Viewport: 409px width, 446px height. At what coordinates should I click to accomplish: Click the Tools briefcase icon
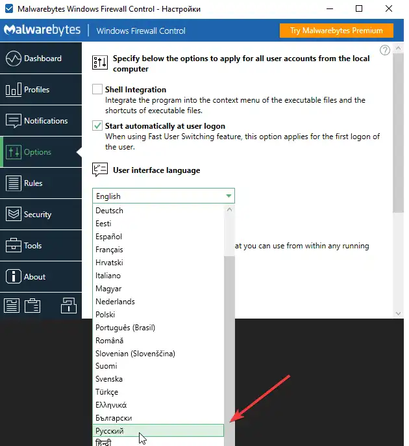coord(14,245)
